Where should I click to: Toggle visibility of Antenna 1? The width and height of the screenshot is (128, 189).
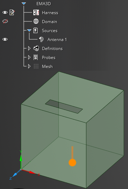point(5,39)
